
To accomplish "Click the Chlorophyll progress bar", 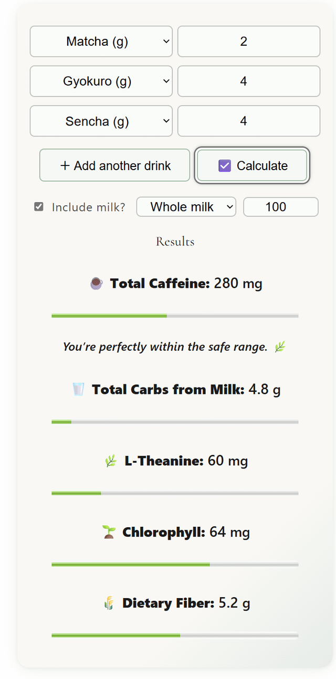I will (x=175, y=565).
